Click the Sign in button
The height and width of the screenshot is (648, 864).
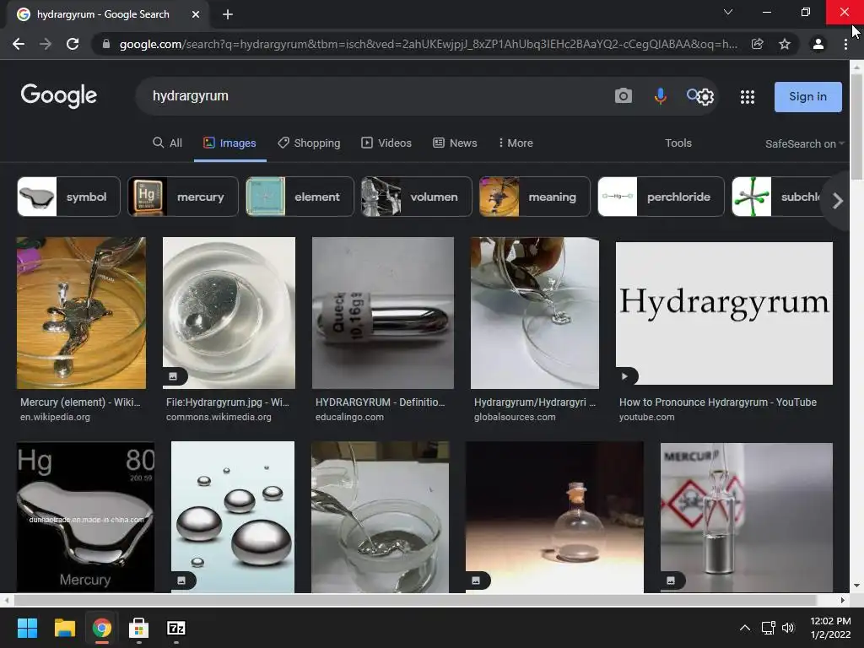pyautogui.click(x=807, y=97)
